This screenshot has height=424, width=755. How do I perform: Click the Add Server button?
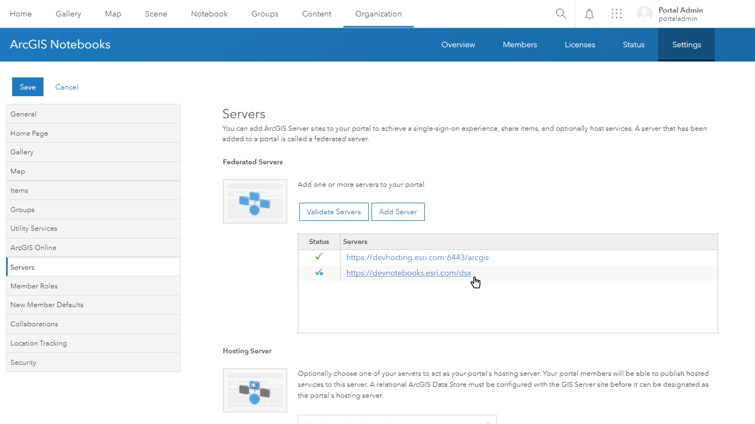click(x=398, y=211)
